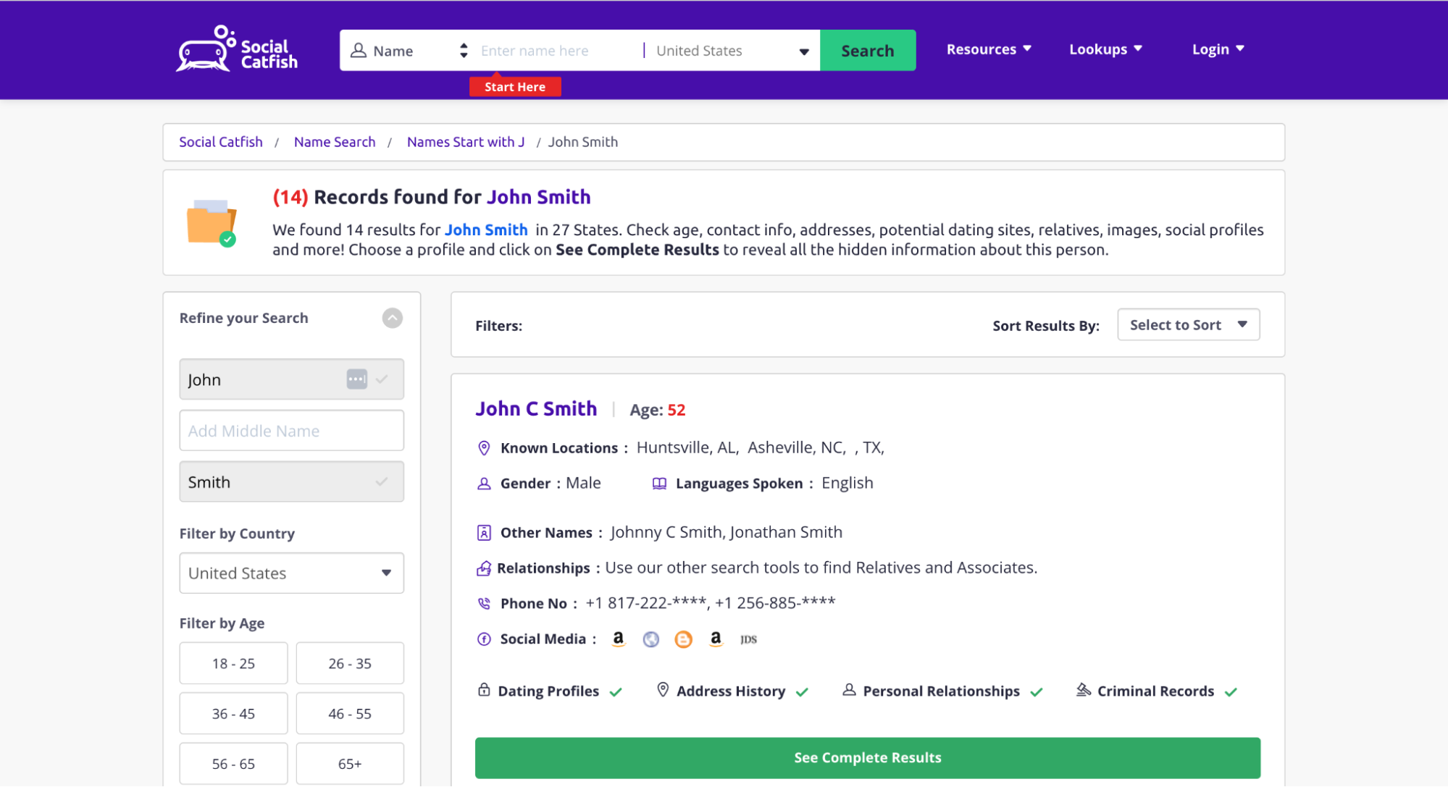Image resolution: width=1448 pixels, height=787 pixels.
Task: Open the first Amazon social media icon
Action: (x=618, y=639)
